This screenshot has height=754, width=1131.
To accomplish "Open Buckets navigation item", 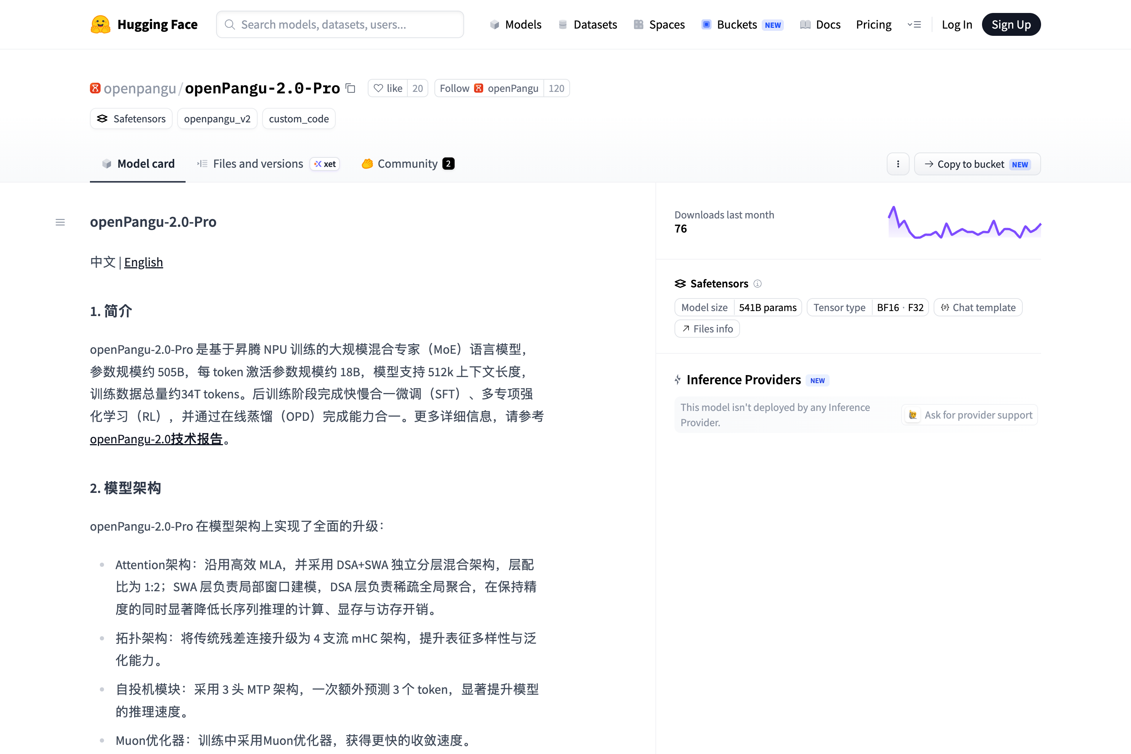I will click(742, 24).
